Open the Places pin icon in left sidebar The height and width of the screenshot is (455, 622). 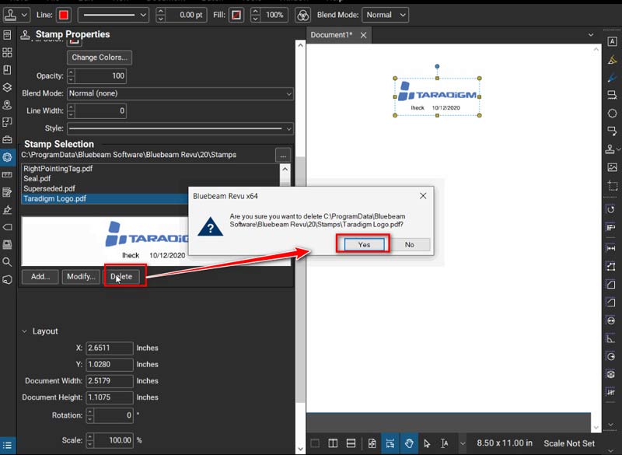point(7,105)
